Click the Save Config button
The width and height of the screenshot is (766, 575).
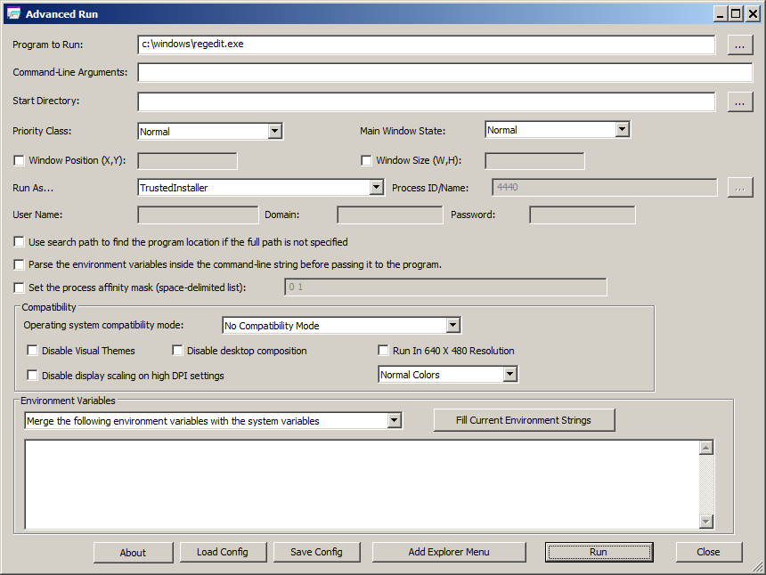pyautogui.click(x=316, y=552)
